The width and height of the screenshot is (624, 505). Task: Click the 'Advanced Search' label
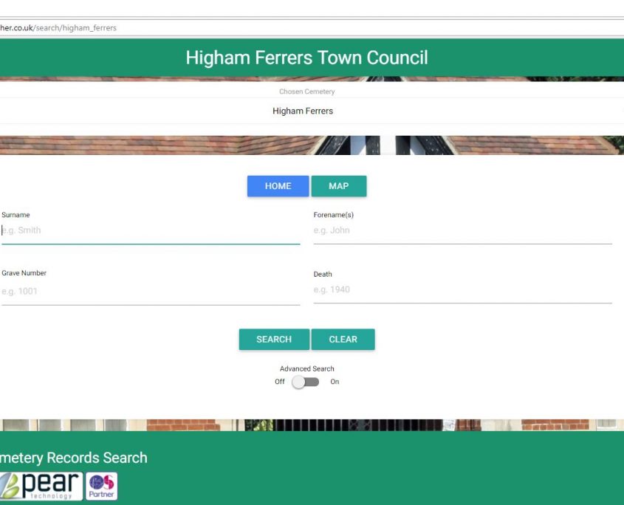[x=306, y=369]
